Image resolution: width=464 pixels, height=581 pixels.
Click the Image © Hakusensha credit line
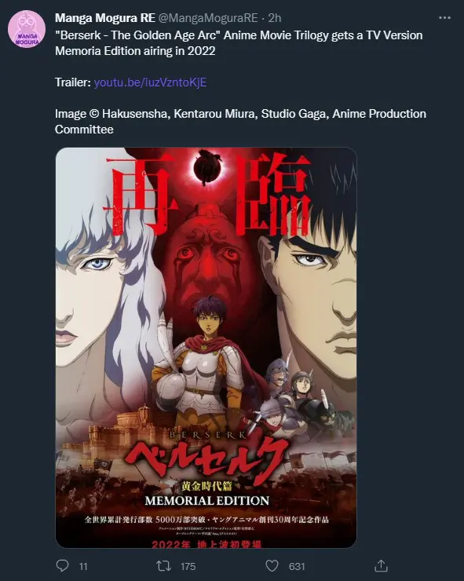(x=240, y=122)
